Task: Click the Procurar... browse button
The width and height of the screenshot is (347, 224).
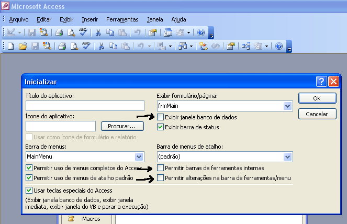Action: pyautogui.click(x=122, y=126)
